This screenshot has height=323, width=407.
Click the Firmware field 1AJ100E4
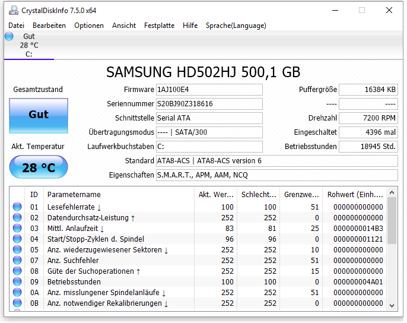click(x=209, y=90)
